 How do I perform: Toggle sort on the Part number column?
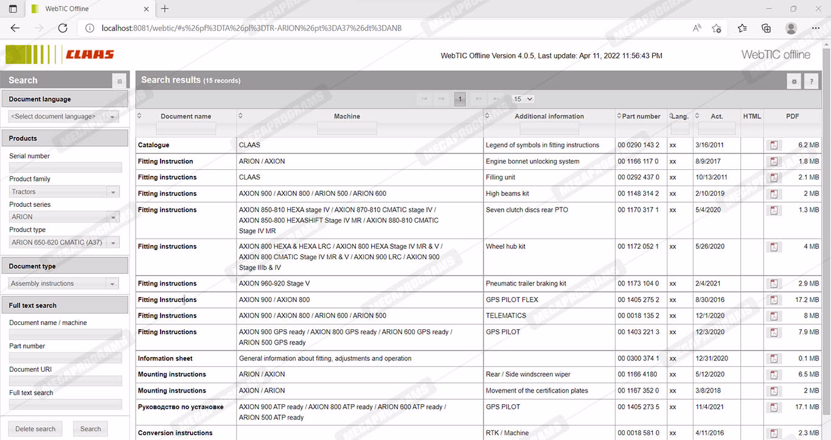point(619,116)
